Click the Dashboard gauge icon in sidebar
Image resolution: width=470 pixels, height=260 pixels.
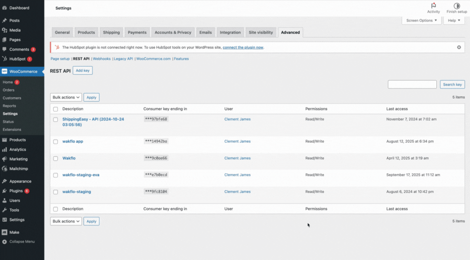tap(5, 8)
